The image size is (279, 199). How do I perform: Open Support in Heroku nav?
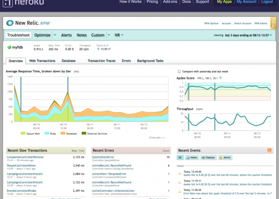click(x=202, y=1)
